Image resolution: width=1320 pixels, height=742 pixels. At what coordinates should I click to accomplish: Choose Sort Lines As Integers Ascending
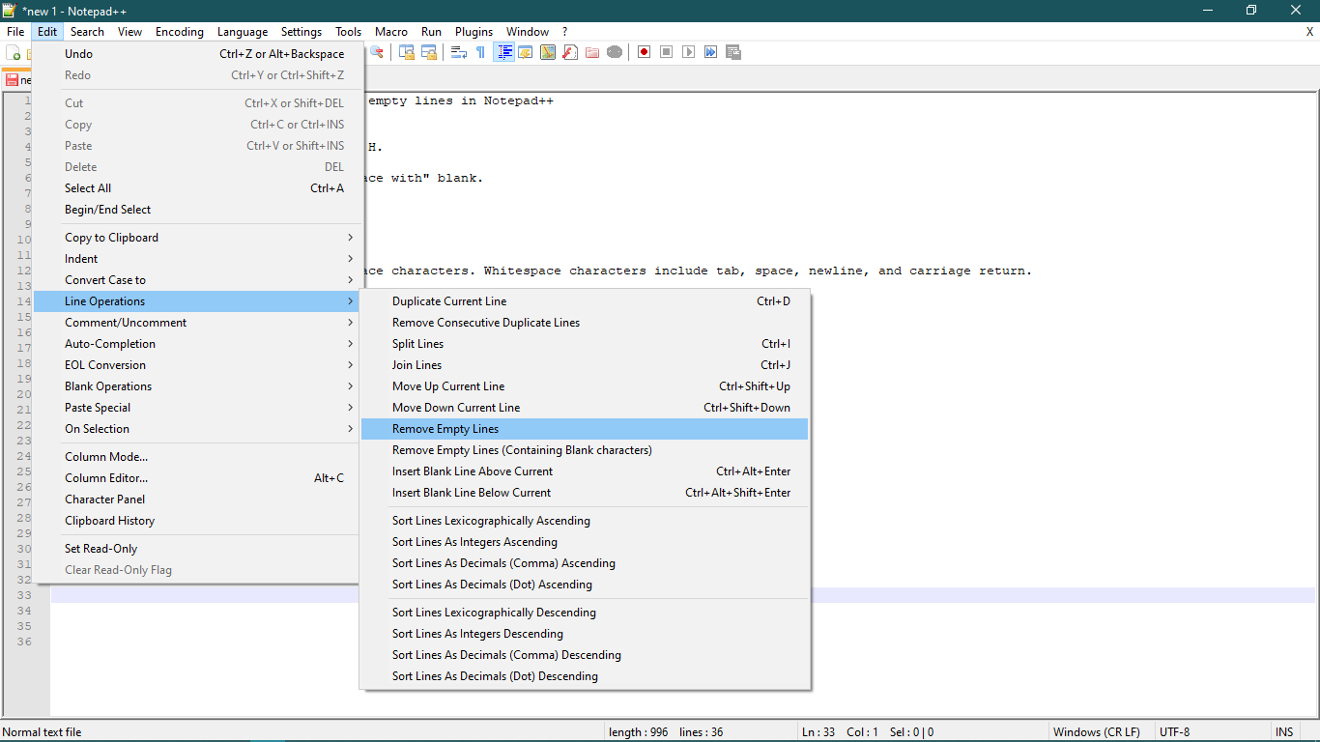coord(474,542)
